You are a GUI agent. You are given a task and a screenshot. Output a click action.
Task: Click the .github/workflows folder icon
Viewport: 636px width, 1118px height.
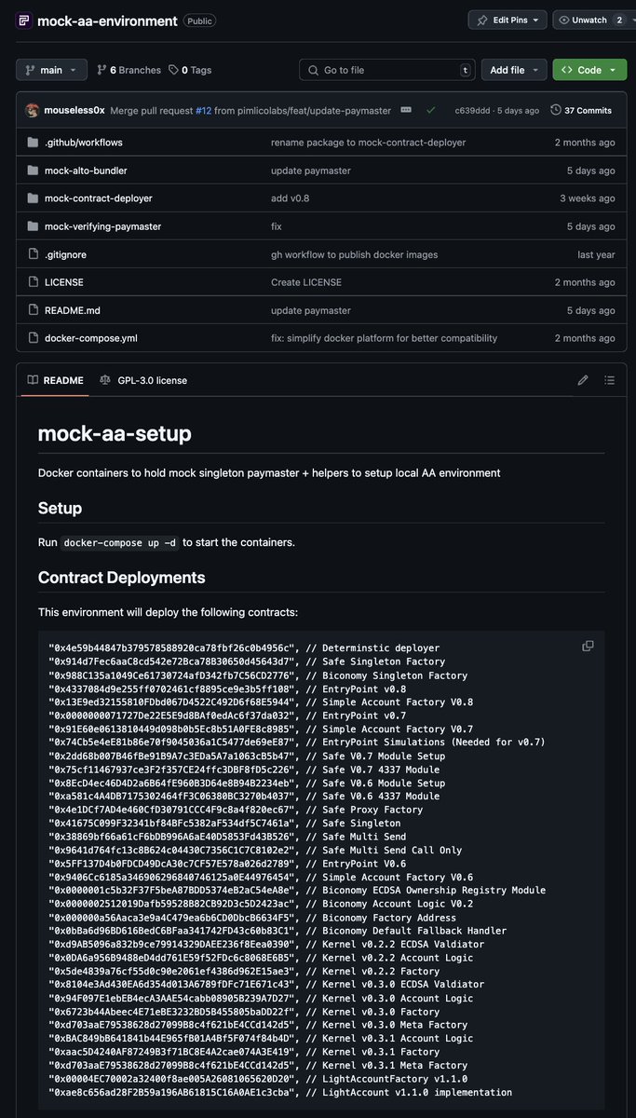(x=34, y=143)
